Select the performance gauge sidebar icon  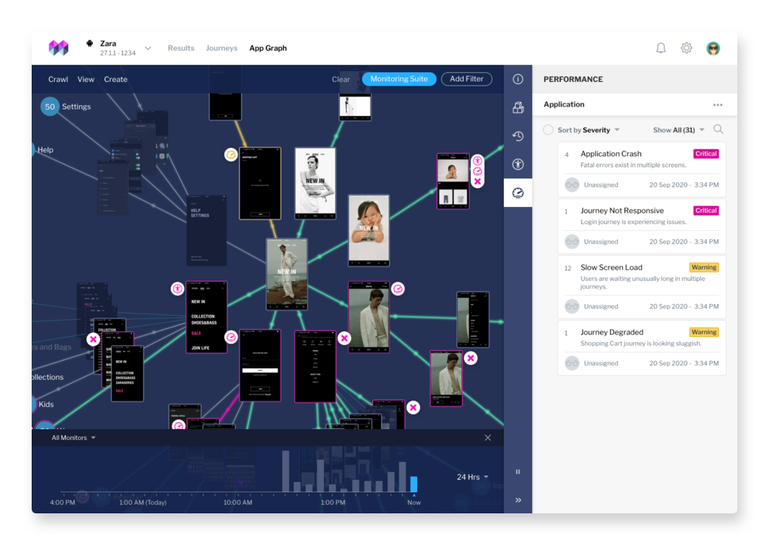pyautogui.click(x=518, y=193)
